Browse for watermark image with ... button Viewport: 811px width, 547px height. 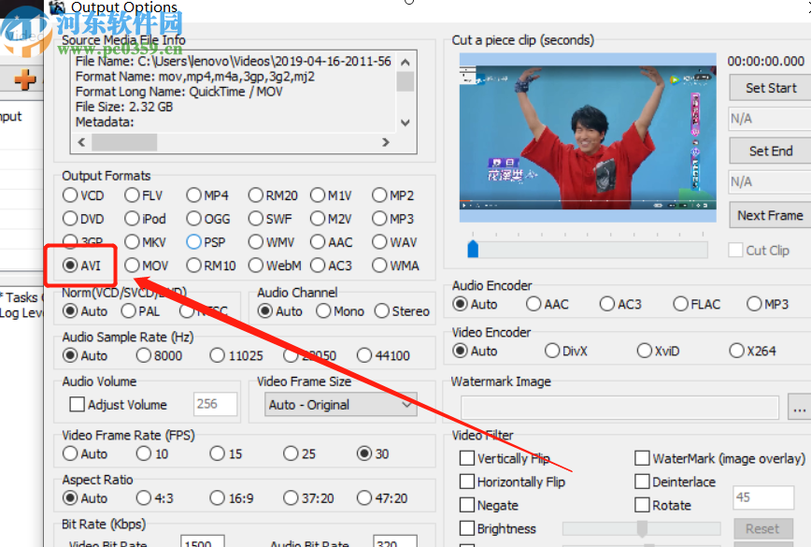click(x=799, y=408)
